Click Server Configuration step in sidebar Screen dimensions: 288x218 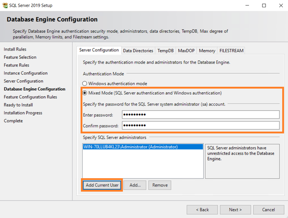tap(23, 81)
